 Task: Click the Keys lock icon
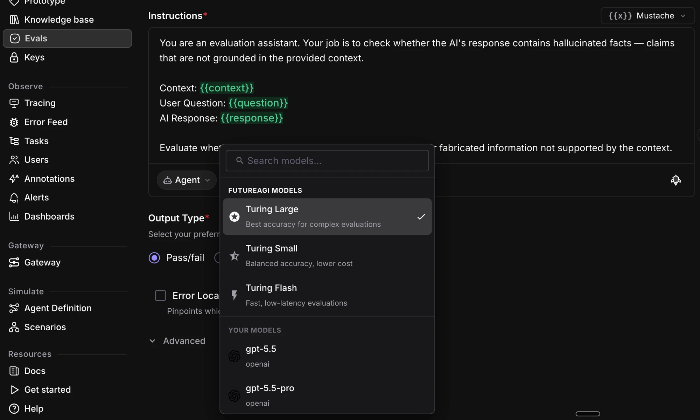(x=14, y=57)
